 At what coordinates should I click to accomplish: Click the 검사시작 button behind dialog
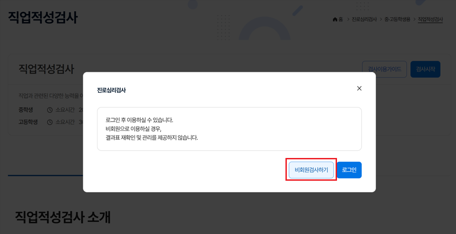coord(425,69)
